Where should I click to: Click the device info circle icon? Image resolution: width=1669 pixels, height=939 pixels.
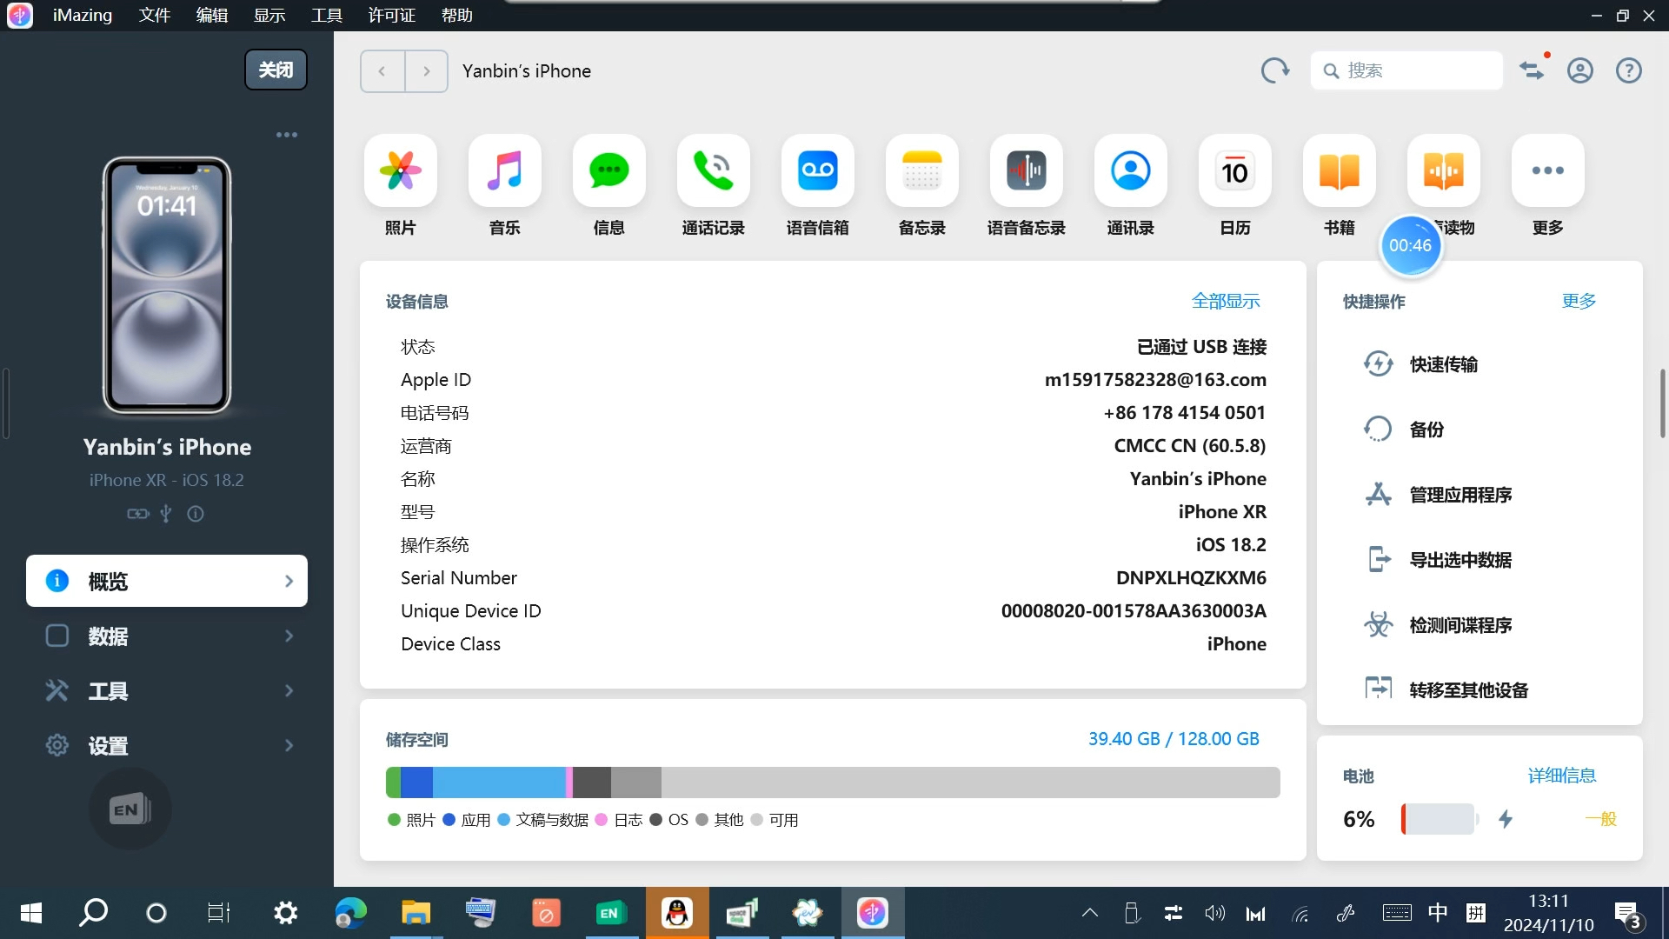196,514
